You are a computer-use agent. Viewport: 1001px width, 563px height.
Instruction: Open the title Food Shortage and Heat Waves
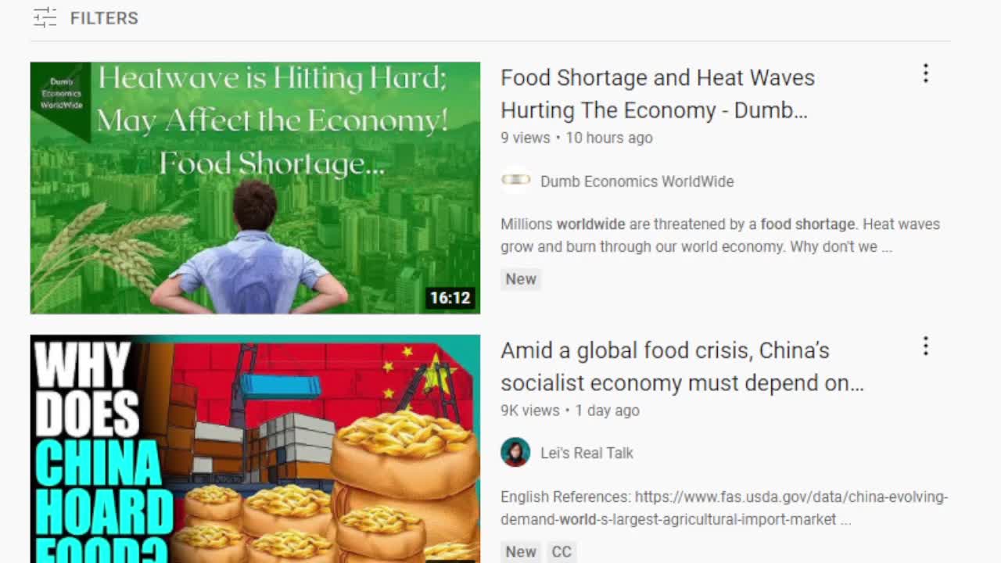pos(658,94)
